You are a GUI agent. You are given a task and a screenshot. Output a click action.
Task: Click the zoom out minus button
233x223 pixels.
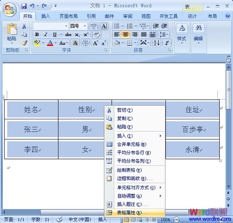click(x=177, y=220)
